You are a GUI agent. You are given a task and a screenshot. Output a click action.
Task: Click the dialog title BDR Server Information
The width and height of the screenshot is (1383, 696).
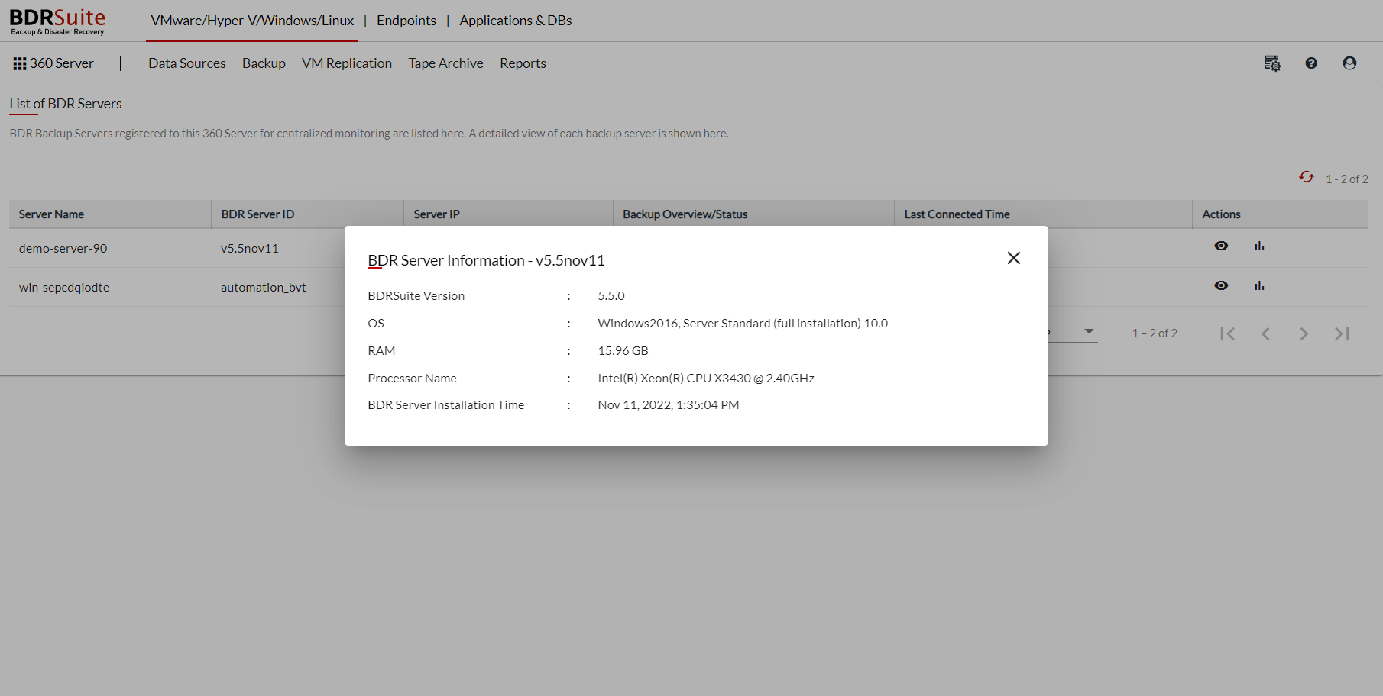[486, 260]
